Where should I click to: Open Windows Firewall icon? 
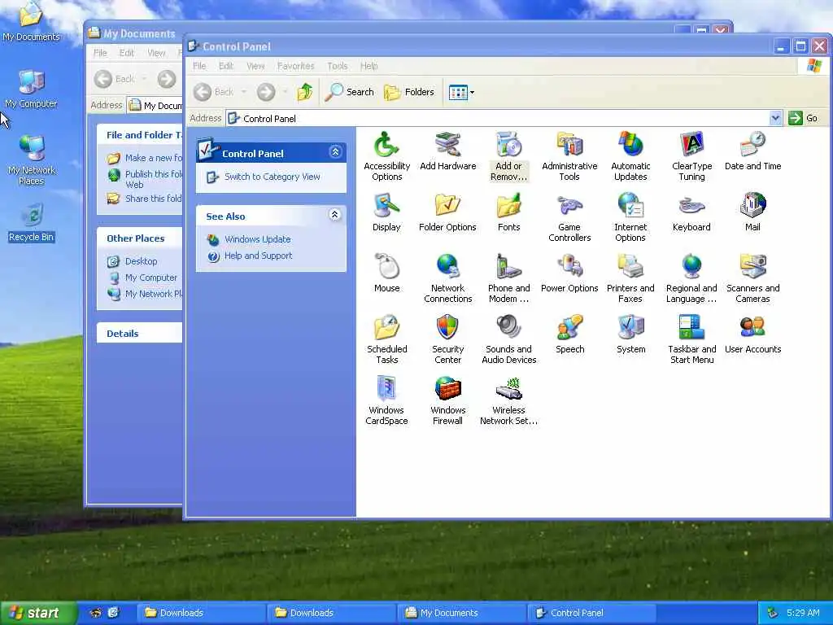click(x=448, y=401)
